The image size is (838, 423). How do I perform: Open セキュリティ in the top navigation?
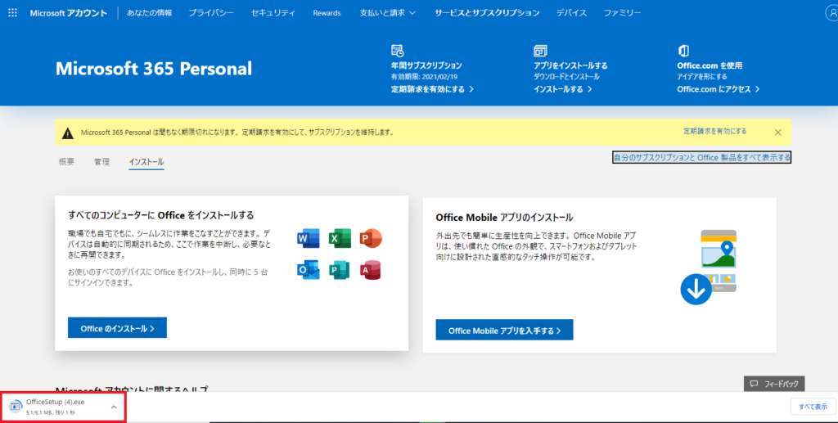click(x=273, y=13)
